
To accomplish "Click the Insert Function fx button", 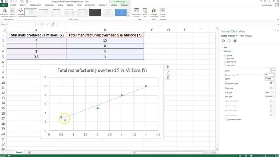I will point(53,24).
